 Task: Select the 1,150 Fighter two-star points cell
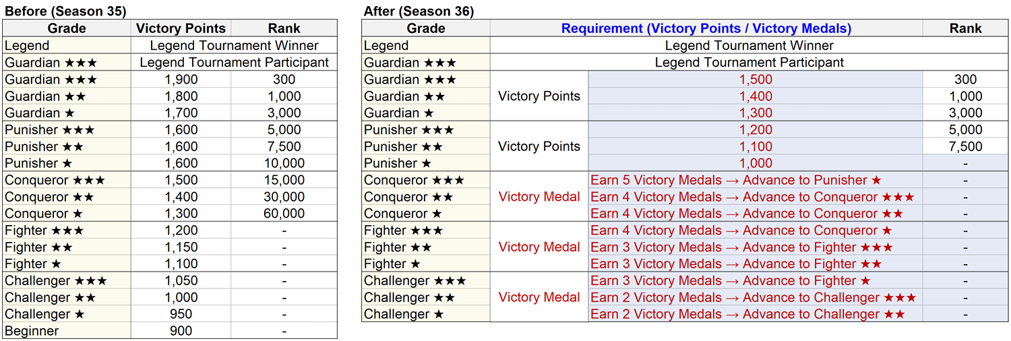point(181,247)
